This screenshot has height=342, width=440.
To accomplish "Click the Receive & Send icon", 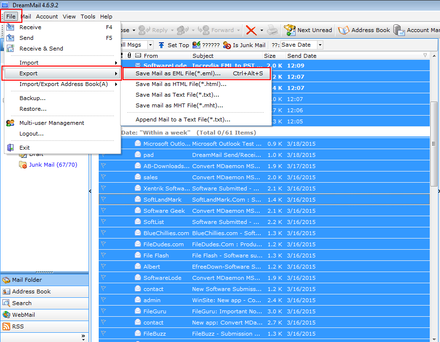I will coord(10,49).
